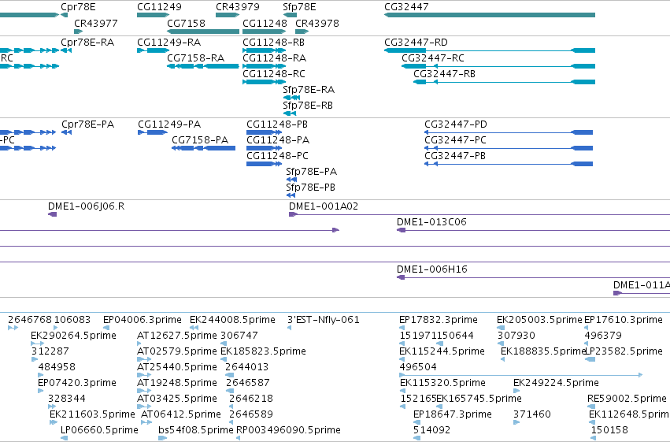670x442 pixels.
Task: Select the CR43978 gene label
Action: [x=317, y=23]
